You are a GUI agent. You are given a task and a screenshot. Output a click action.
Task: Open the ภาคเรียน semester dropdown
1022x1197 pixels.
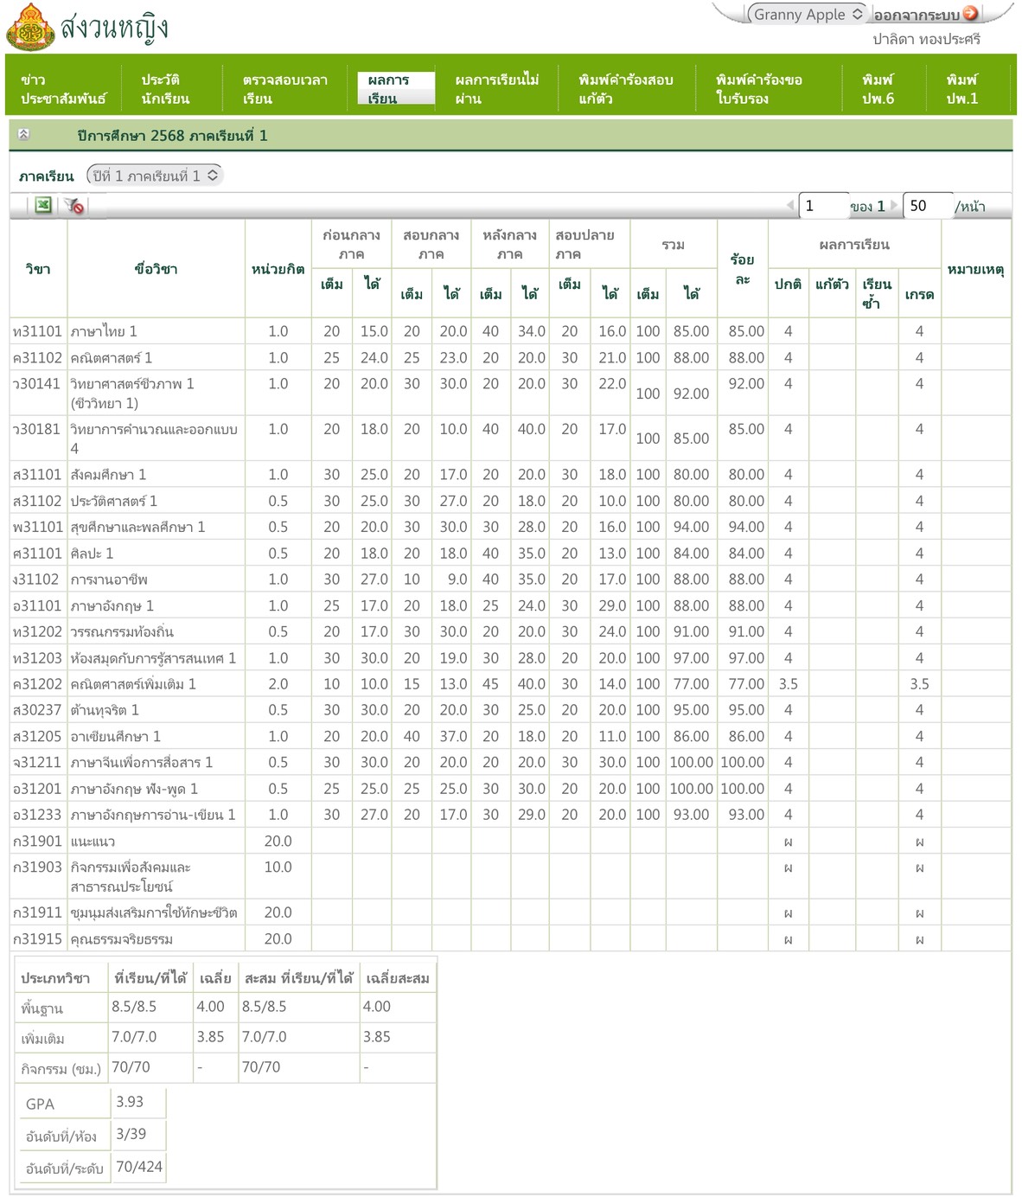[155, 176]
